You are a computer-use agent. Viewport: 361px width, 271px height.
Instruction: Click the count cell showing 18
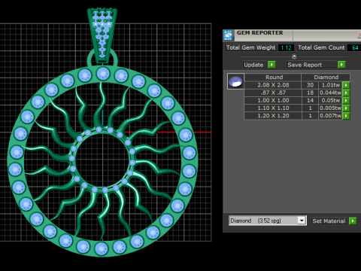coord(310,93)
